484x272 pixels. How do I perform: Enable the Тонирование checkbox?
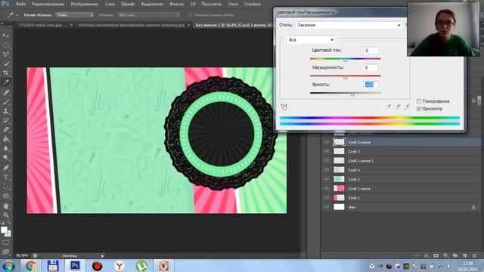point(419,101)
